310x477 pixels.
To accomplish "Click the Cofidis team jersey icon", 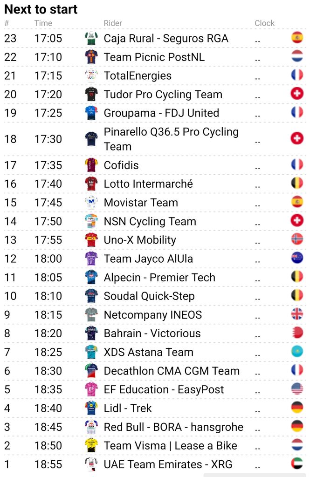I will point(91,165).
